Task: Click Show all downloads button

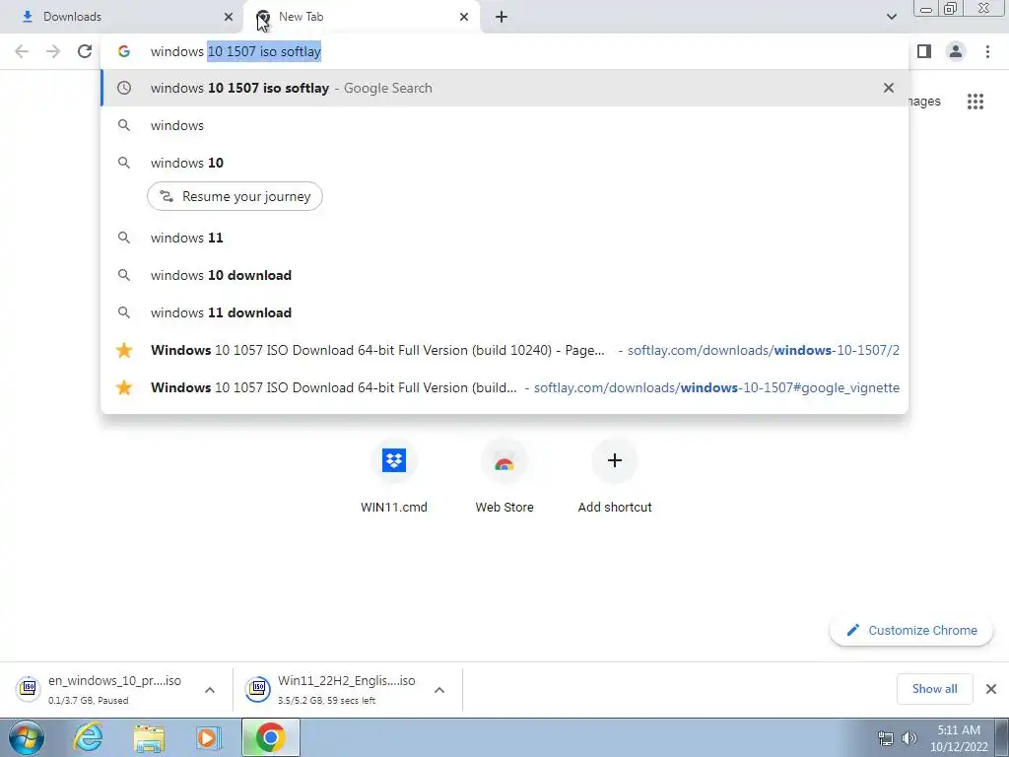Action: point(934,689)
